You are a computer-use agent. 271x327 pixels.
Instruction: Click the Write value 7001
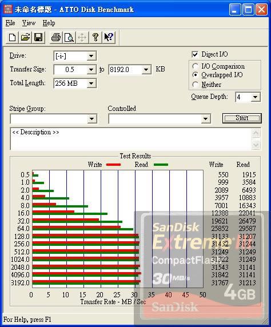[221, 205]
